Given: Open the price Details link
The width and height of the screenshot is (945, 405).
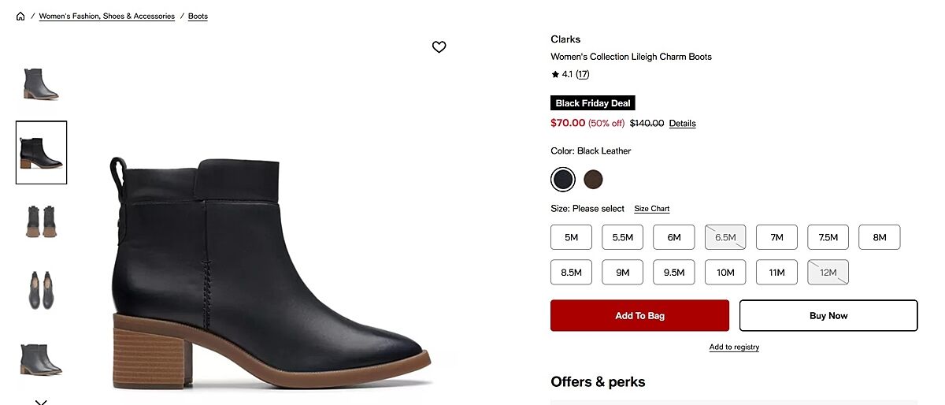Looking at the screenshot, I should (x=683, y=124).
